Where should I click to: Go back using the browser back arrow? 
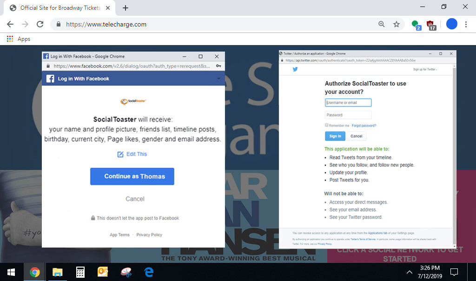coord(10,24)
